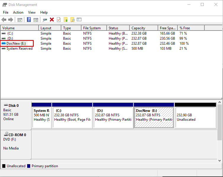
Task: Click the Back arrow in toolbar
Action: pyautogui.click(x=4, y=20)
